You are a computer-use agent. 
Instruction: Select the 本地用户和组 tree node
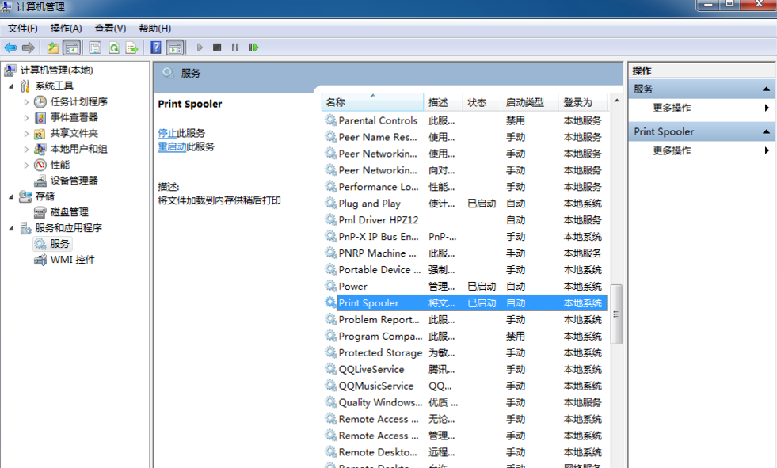click(x=78, y=149)
